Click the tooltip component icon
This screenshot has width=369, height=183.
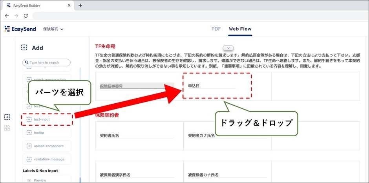tap(29, 133)
